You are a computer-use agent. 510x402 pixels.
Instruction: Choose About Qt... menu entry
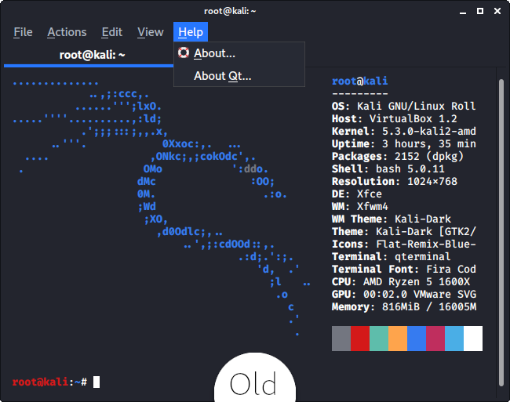click(239, 76)
